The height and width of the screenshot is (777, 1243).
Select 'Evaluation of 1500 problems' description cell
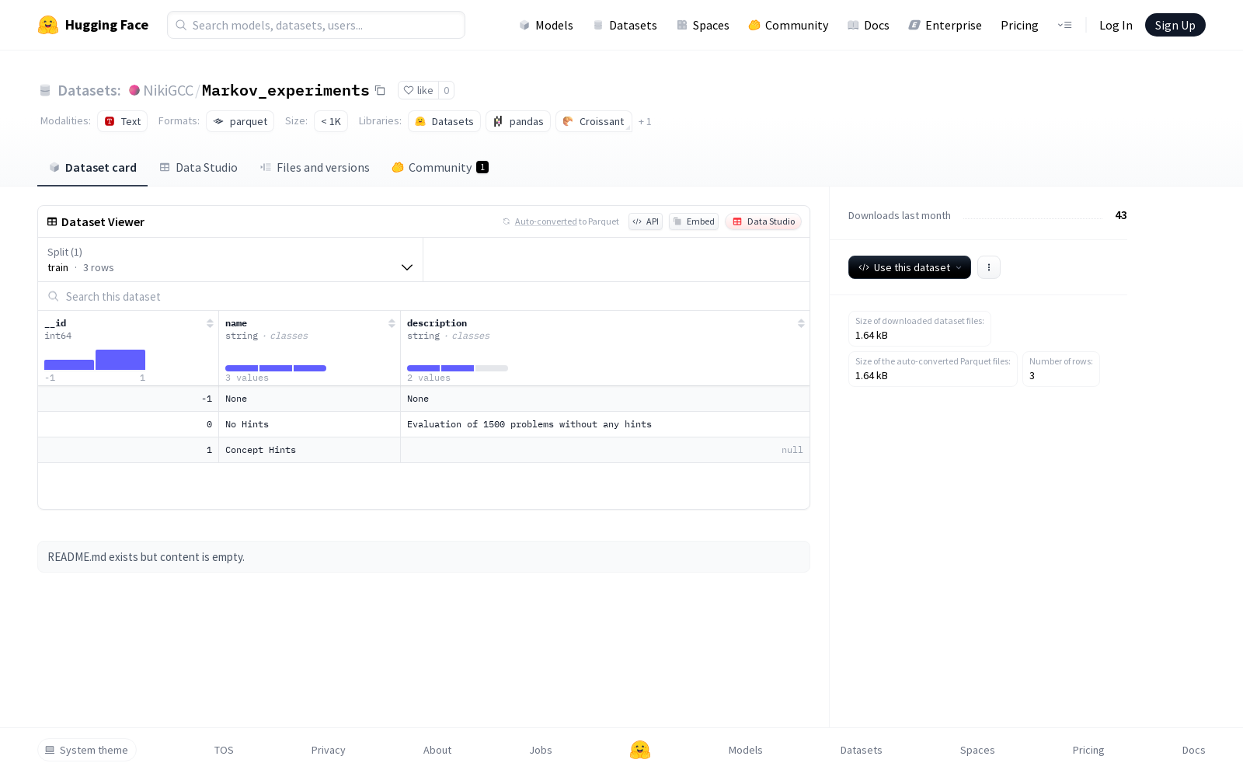(605, 424)
